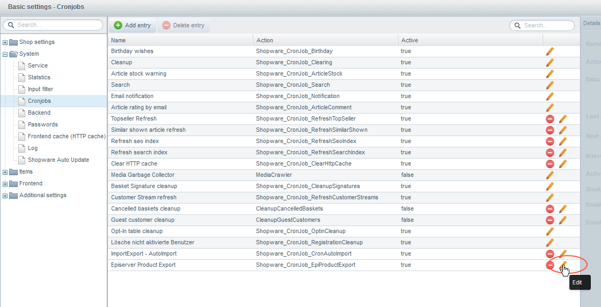Image resolution: width=601 pixels, height=307 pixels.
Task: Open edit for Media Garbage Collector
Action: point(550,175)
